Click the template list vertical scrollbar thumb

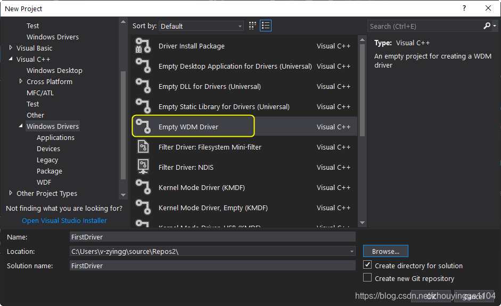coord(362,90)
